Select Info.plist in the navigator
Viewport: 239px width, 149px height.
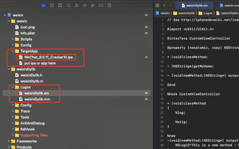pyautogui.click(x=27, y=33)
